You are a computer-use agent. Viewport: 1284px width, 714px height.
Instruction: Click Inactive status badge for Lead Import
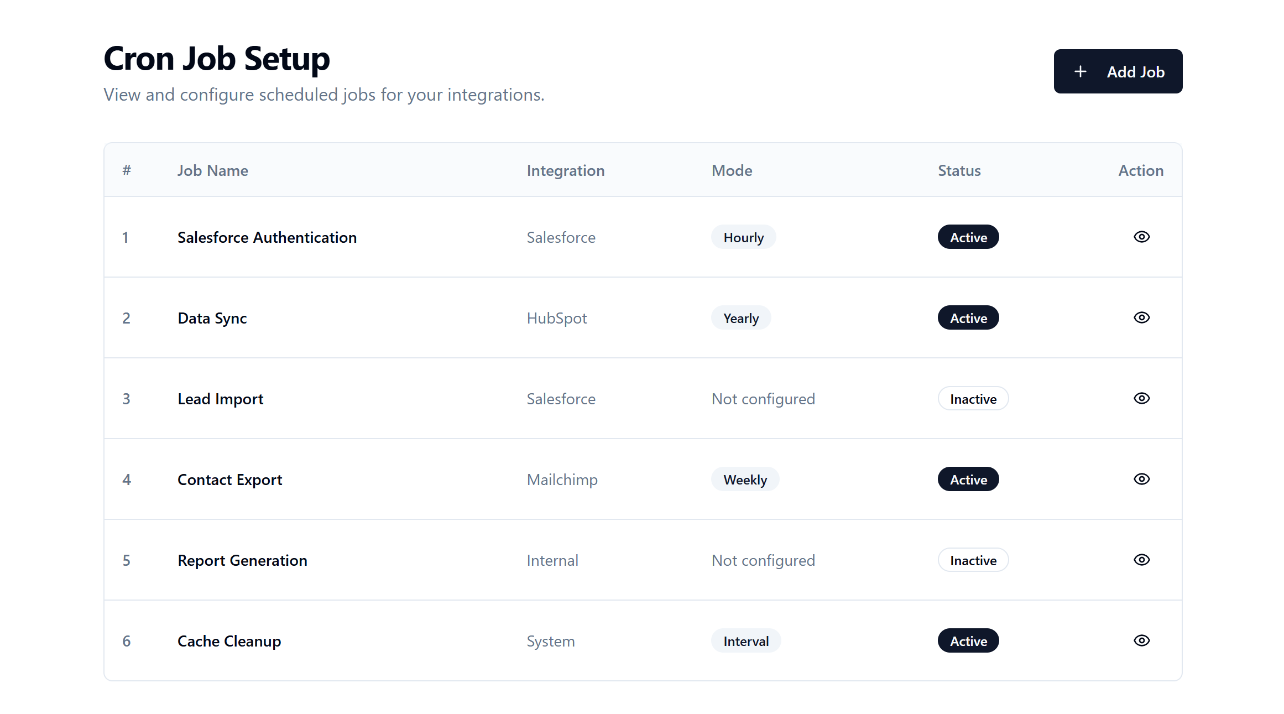(973, 399)
